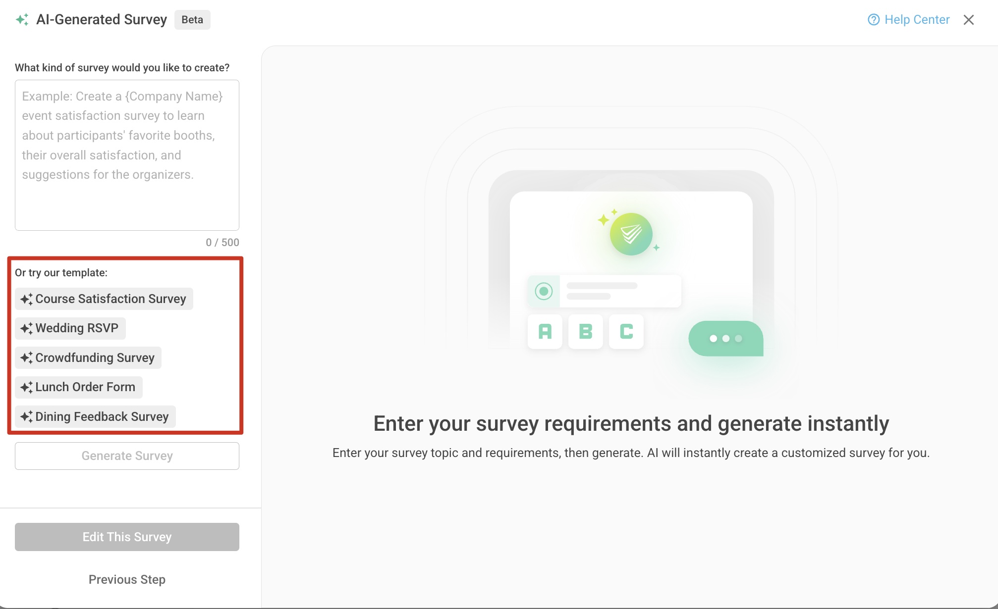Click the sparkle icon on Crowdfunding Survey chip
This screenshot has width=998, height=609.
[27, 357]
